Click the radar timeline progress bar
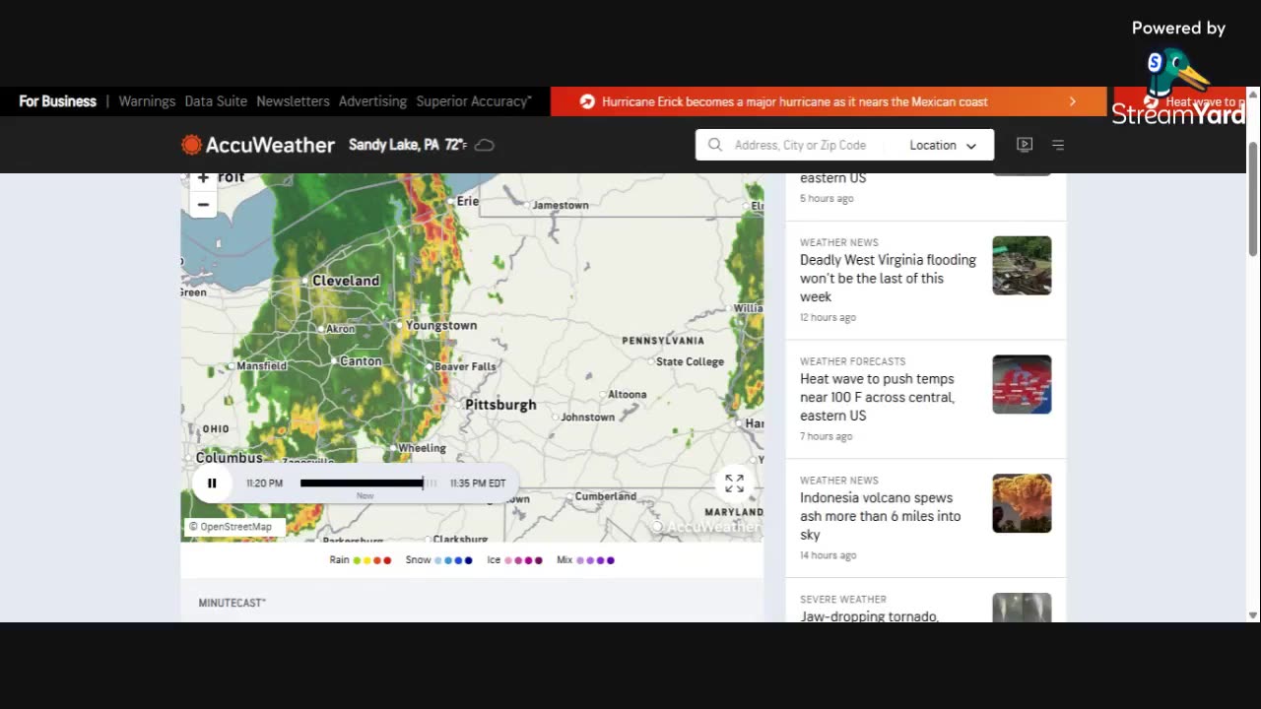 point(368,483)
